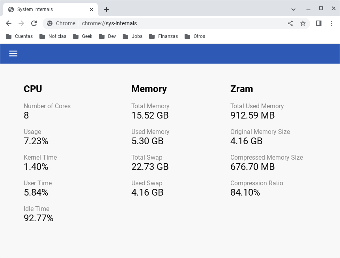Reload the System Internals page
The image size is (340, 258).
(x=34, y=23)
